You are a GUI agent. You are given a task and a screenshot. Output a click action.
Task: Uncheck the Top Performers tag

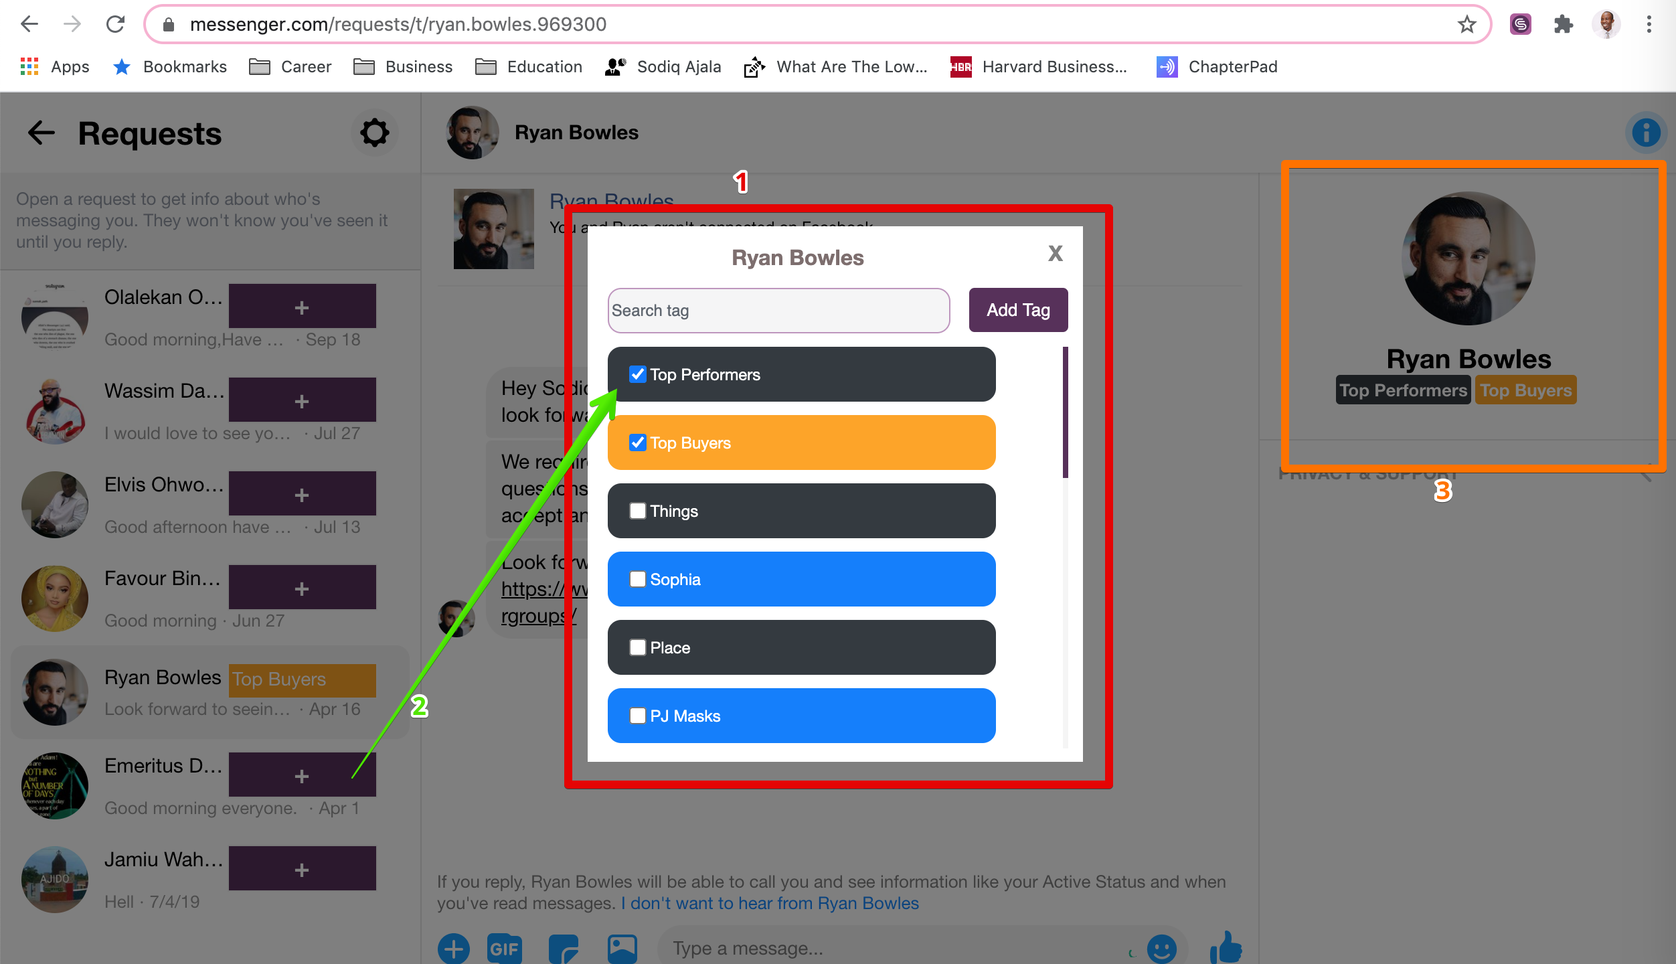point(637,374)
